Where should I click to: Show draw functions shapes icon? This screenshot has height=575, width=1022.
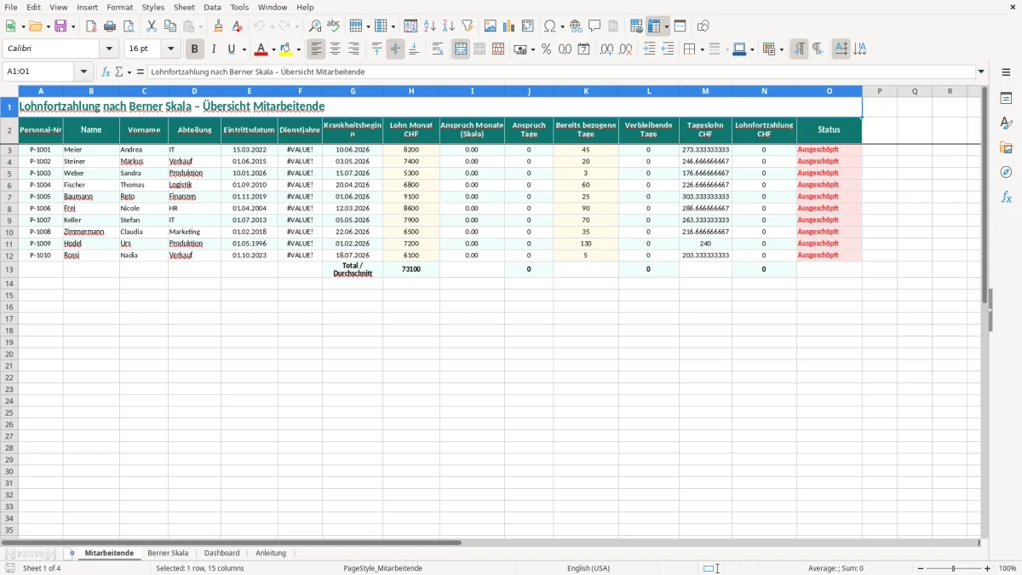coord(703,26)
